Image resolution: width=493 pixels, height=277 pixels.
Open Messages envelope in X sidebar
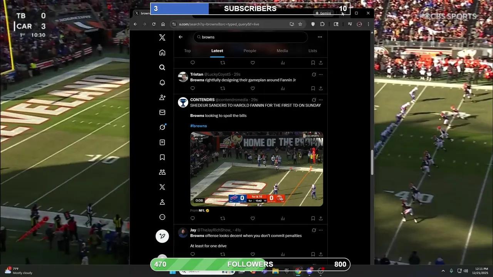tap(162, 112)
